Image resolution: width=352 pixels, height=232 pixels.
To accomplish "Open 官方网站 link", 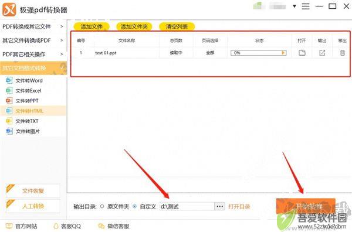I will tap(26, 226).
